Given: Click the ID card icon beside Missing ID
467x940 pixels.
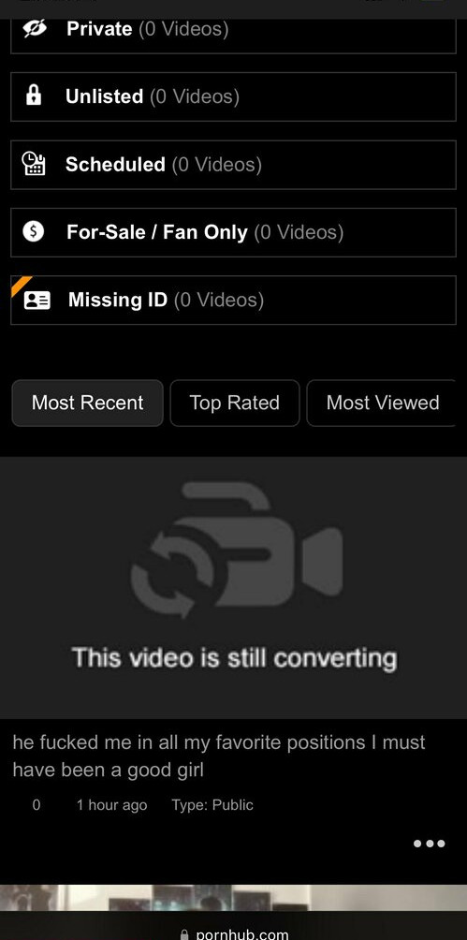Looking at the screenshot, I should 36,300.
